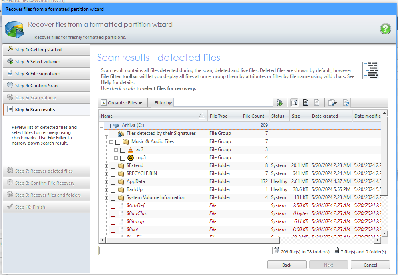This screenshot has width=398, height=275.
Task: Open the Organize Files dropdown
Action: click(122, 103)
